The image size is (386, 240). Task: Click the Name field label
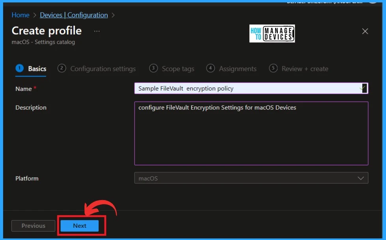(24, 89)
